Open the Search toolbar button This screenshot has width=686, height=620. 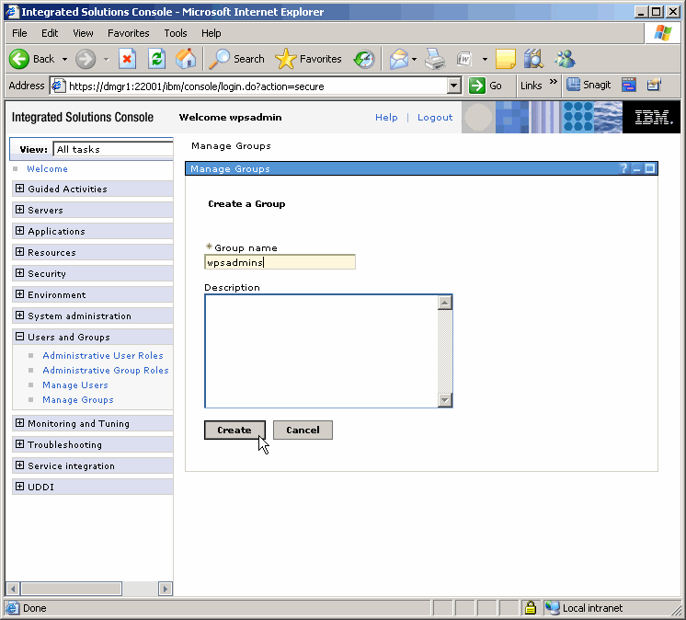coord(236,59)
